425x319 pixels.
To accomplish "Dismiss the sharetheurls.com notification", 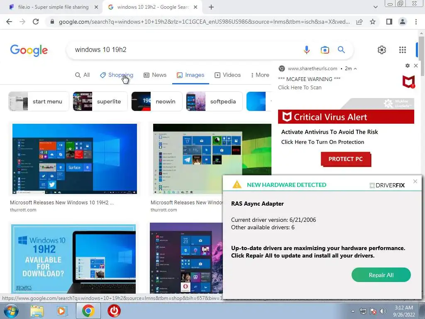I will [416, 66].
